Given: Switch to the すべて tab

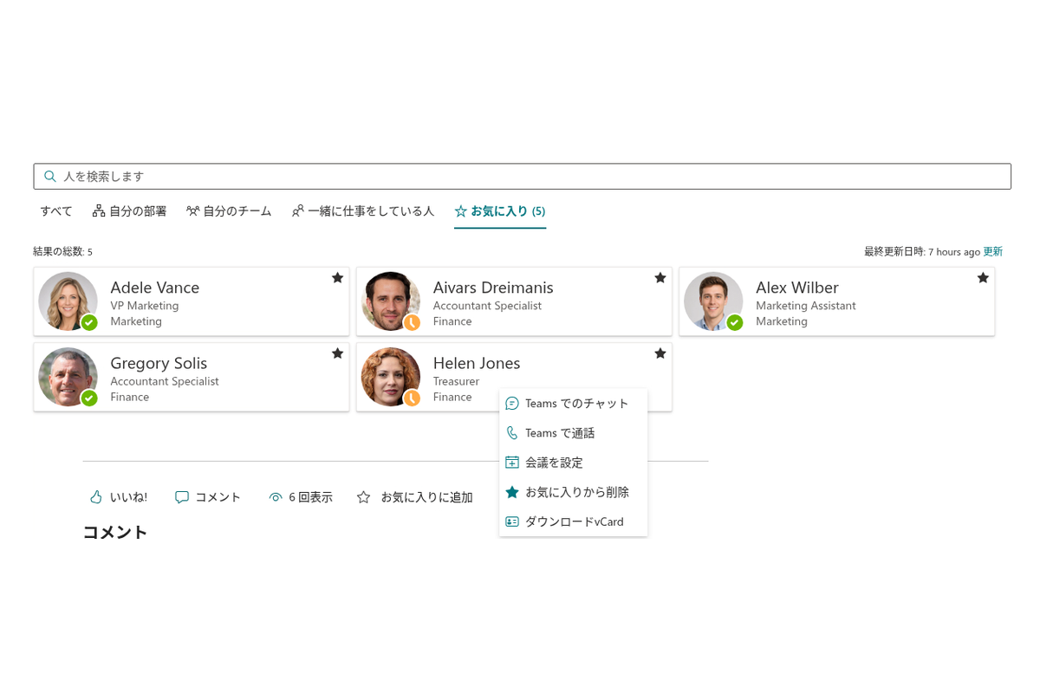Looking at the screenshot, I should [x=56, y=210].
